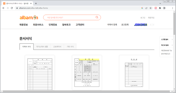Switch to 자기소개서 샘플 tab
Screen dimensions: 176x93
tap(42, 47)
